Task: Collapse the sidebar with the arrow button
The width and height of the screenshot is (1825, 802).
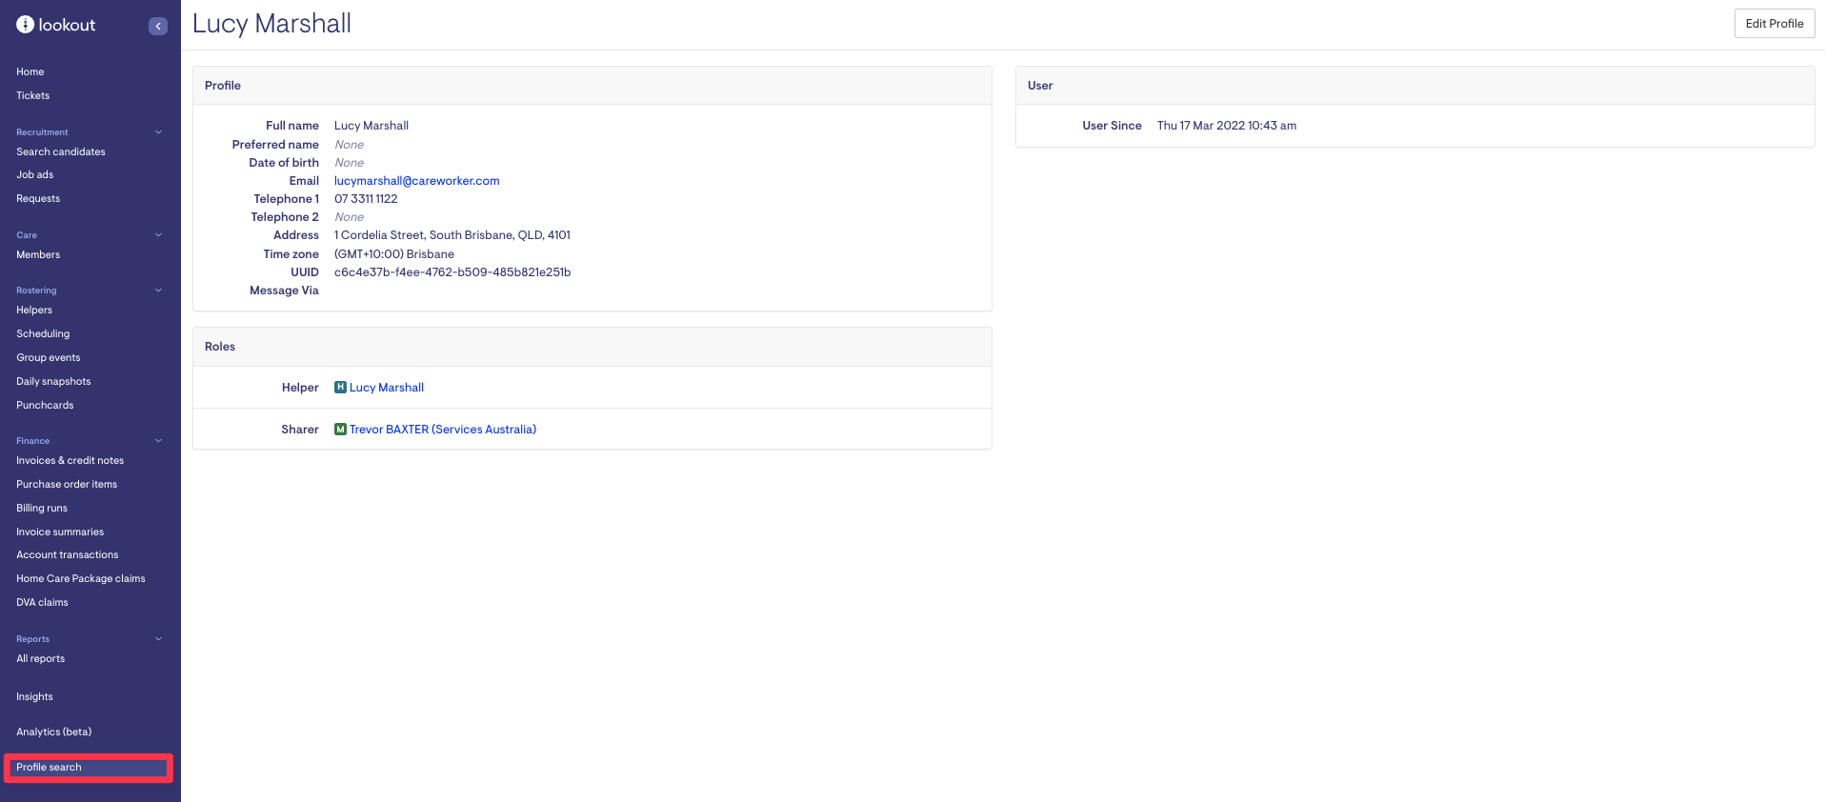Action: click(158, 26)
